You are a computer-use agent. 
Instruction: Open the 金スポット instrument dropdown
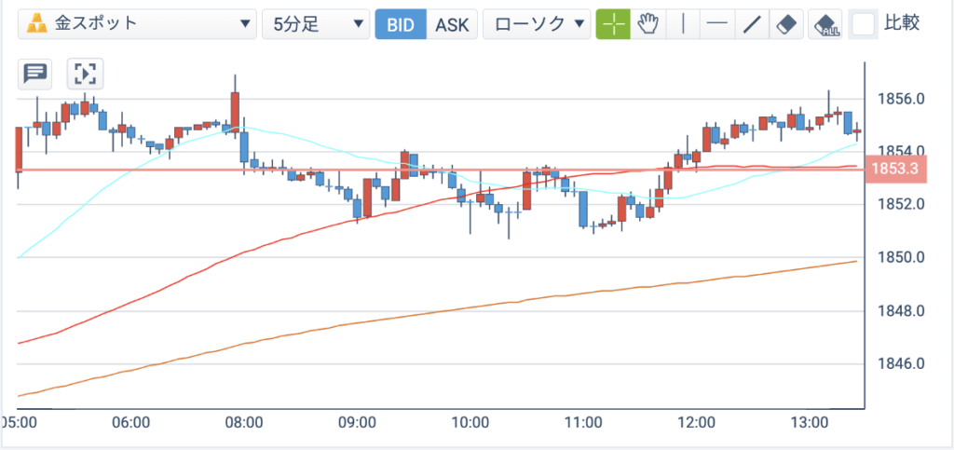tap(138, 24)
